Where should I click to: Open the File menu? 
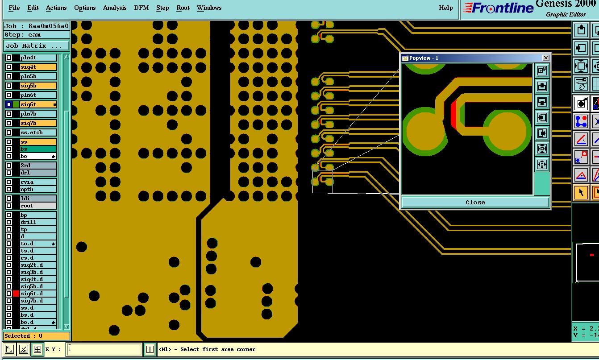tap(14, 8)
